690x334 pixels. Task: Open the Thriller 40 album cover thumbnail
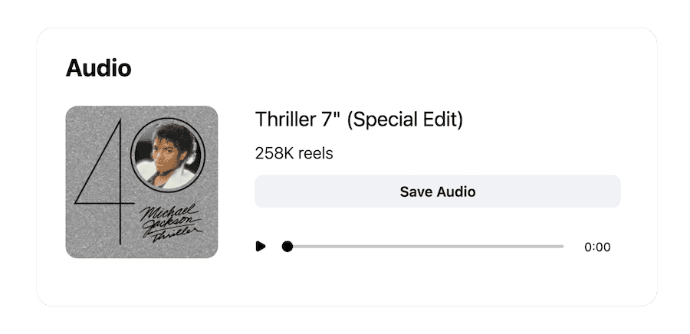pyautogui.click(x=142, y=182)
